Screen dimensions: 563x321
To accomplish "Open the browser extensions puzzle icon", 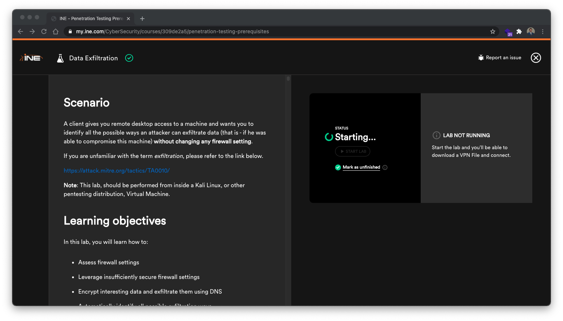I will click(x=519, y=31).
